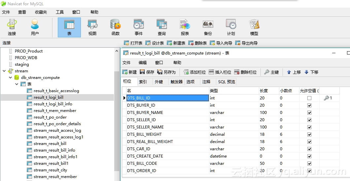
Task: Toggle allow null for DTS_SELLER_ID
Action: pyautogui.click(x=309, y=120)
